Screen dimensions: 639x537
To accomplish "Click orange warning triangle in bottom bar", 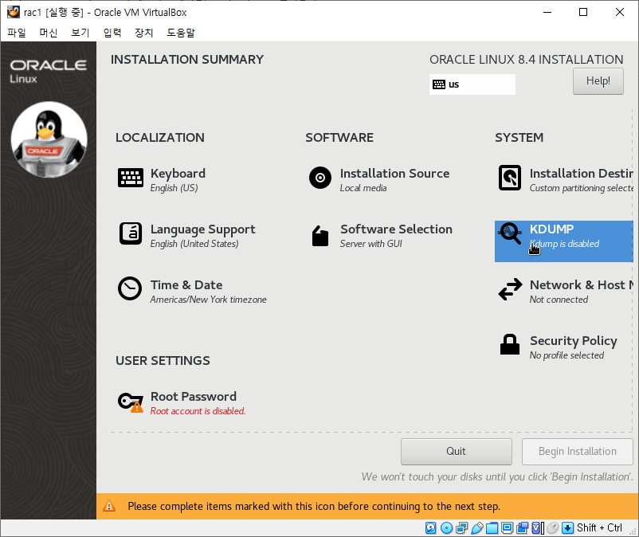I will (109, 506).
